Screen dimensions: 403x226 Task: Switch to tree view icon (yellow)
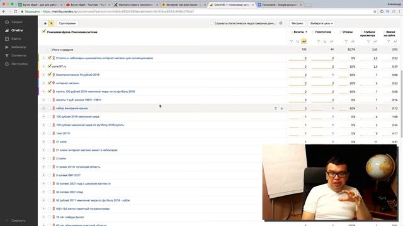(51, 23)
